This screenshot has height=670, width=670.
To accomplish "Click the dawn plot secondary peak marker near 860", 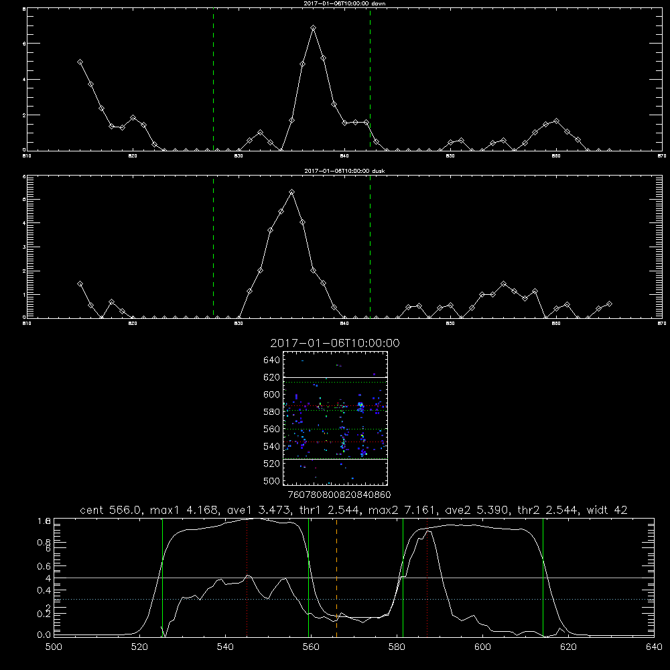I will (x=556, y=121).
